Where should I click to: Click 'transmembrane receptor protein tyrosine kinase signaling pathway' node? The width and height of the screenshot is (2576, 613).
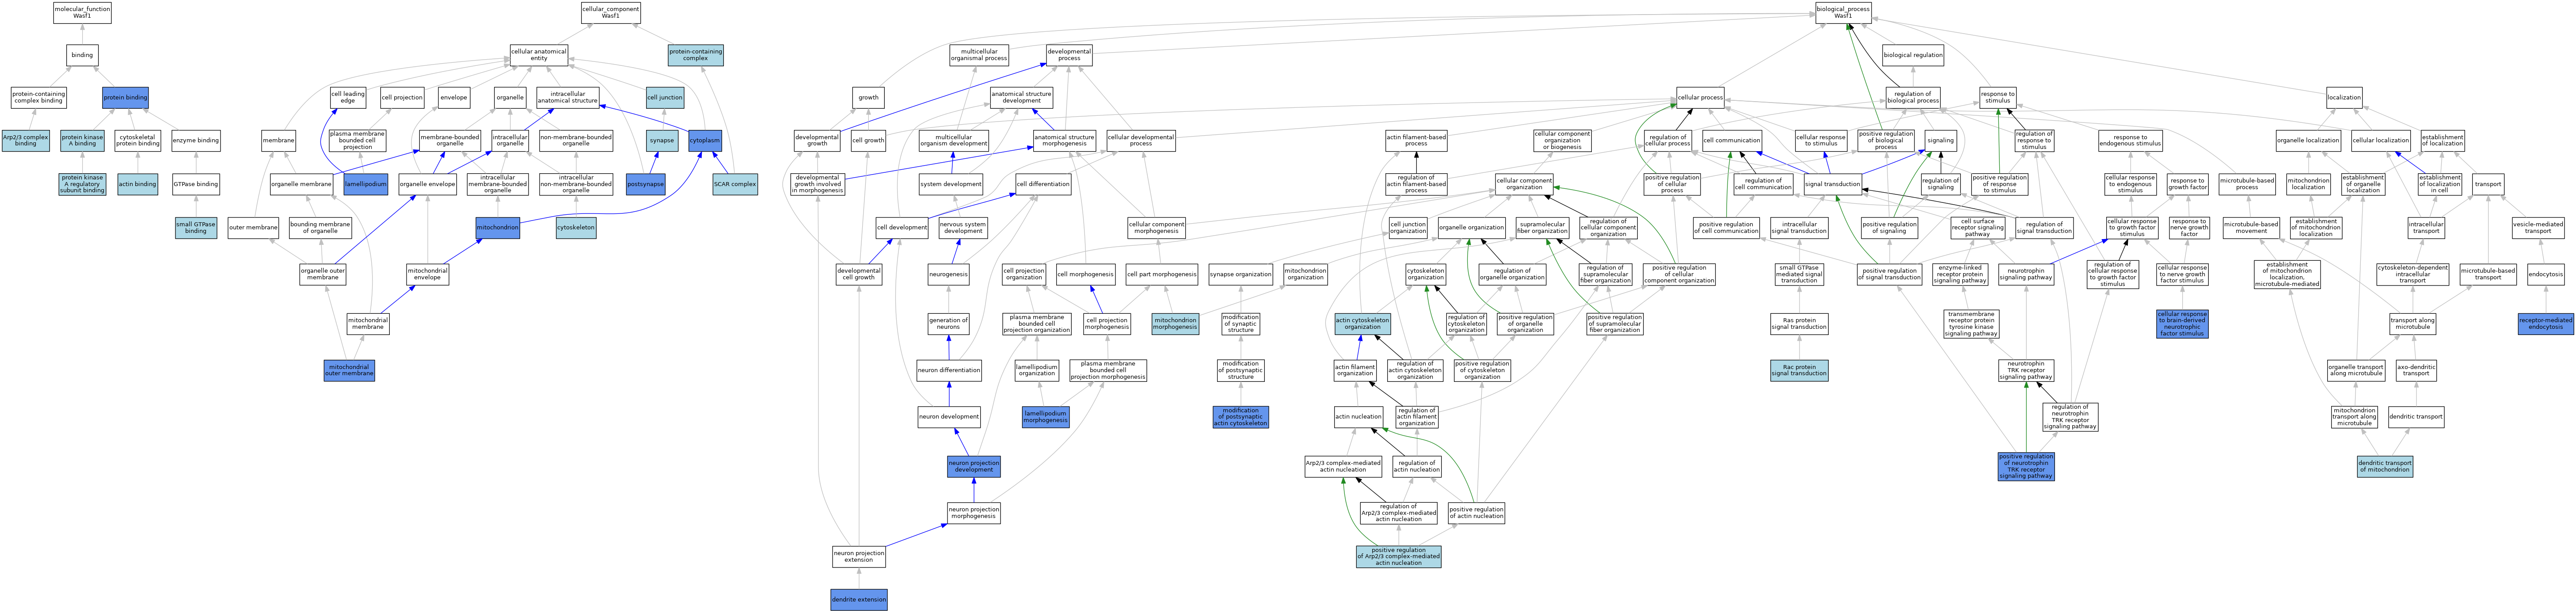click(x=1971, y=324)
